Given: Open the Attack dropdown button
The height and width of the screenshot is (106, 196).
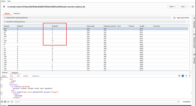Looking at the screenshot, I should 173,7.
